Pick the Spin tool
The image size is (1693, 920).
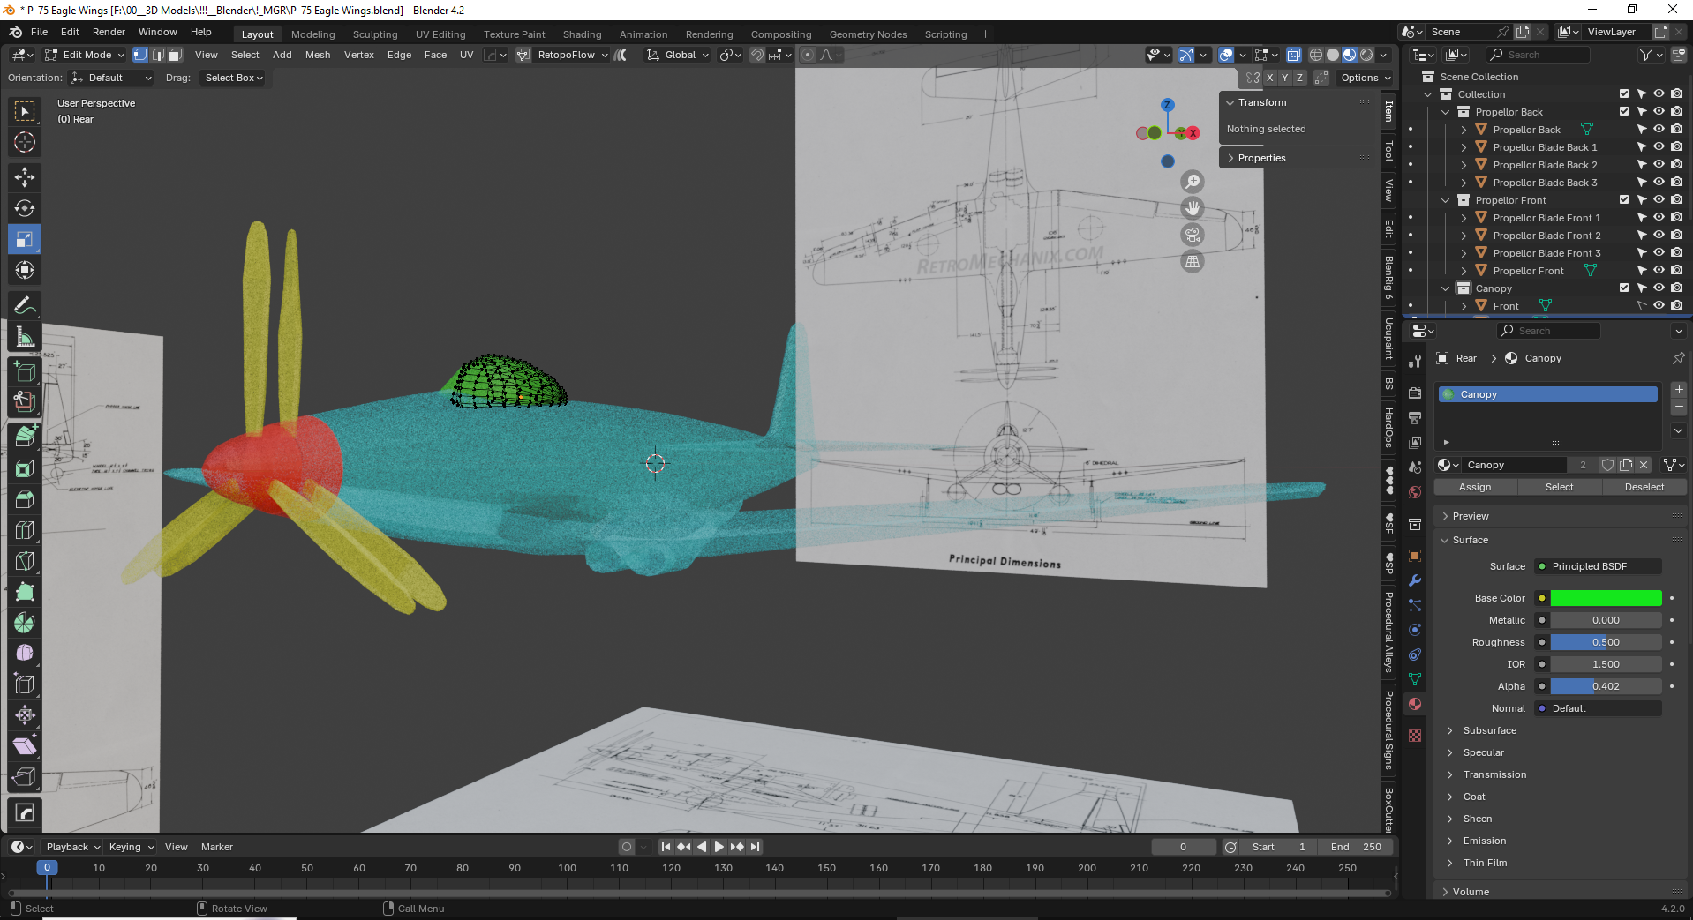[x=25, y=623]
